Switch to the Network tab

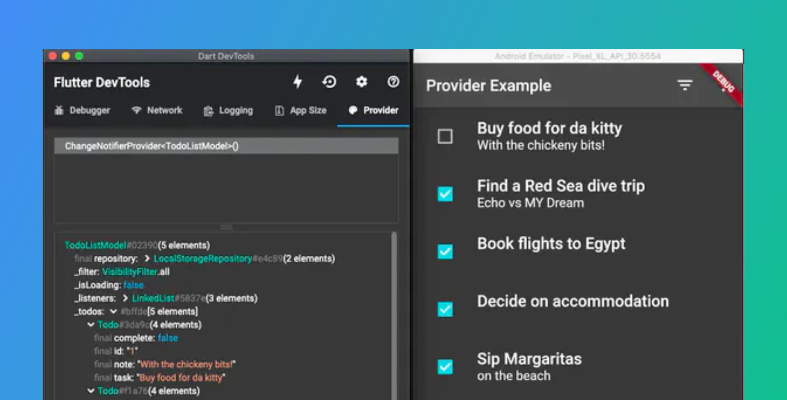click(157, 110)
